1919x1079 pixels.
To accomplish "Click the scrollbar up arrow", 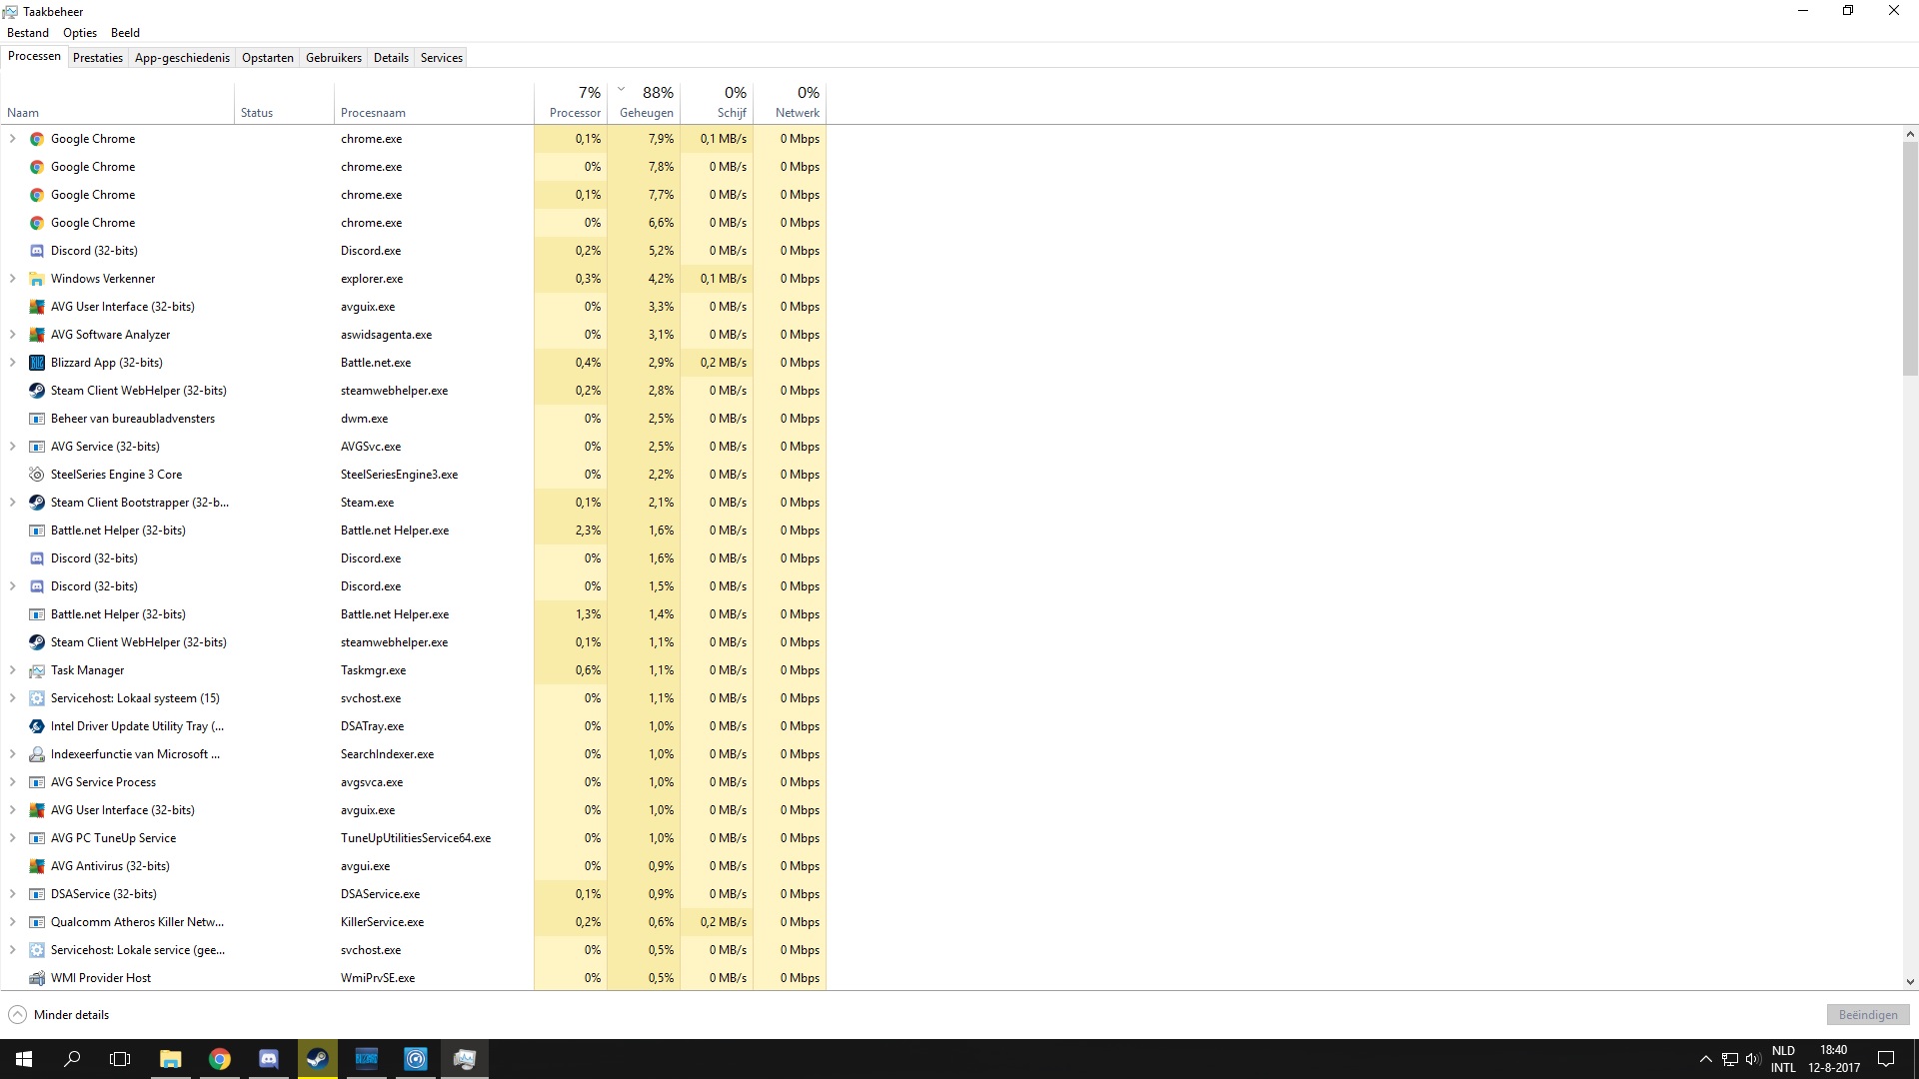I will click(1910, 134).
